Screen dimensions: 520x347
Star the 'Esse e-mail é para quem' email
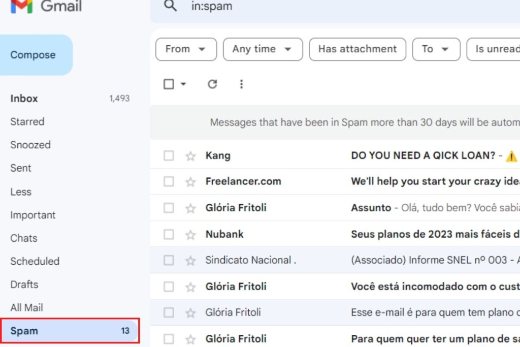point(190,312)
